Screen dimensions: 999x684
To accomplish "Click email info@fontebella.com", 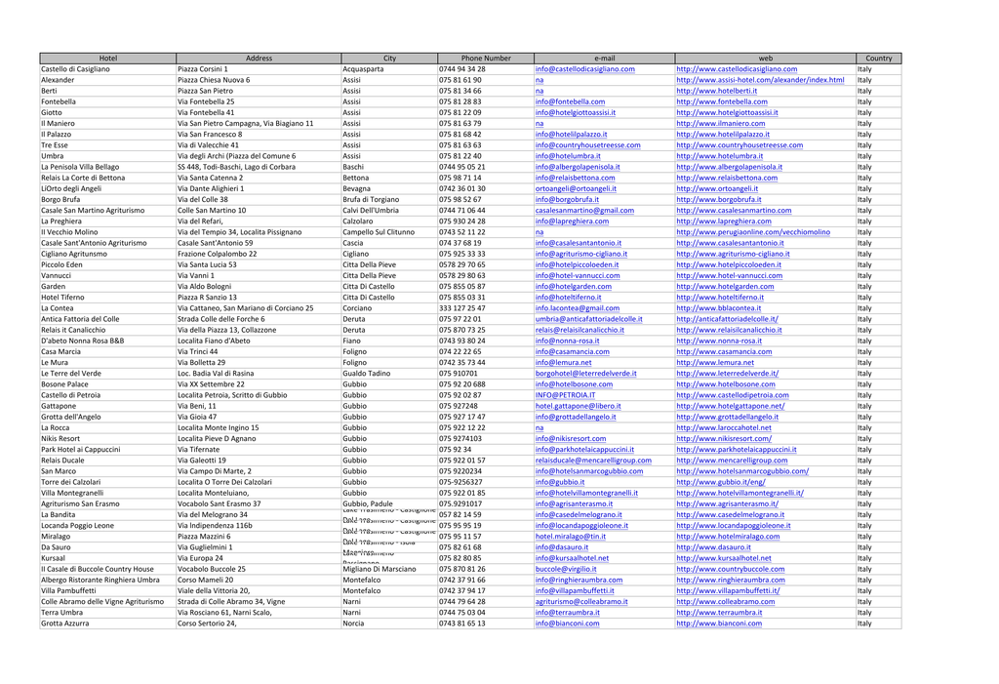I will click(x=570, y=101).
